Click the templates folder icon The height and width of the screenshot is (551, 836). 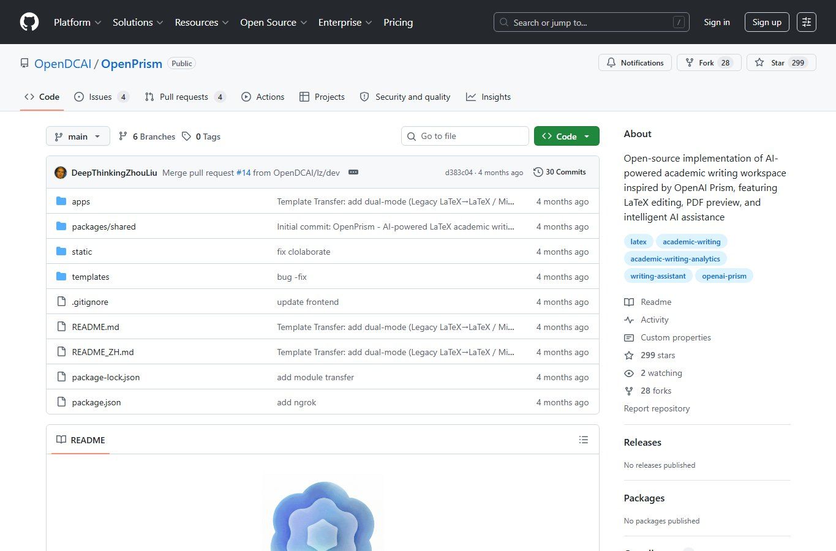[x=61, y=276]
